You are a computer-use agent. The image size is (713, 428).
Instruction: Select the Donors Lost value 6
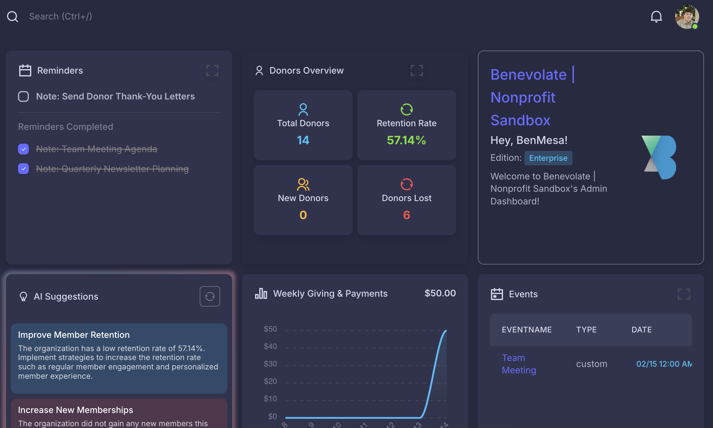[406, 215]
